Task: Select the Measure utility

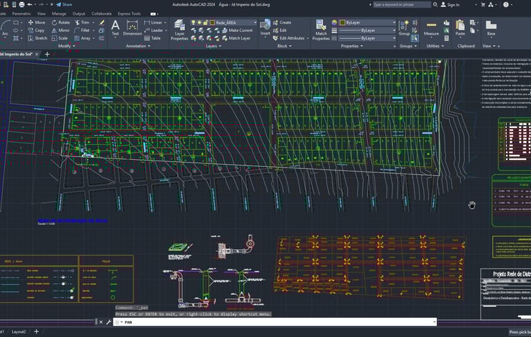Action: pos(431,27)
